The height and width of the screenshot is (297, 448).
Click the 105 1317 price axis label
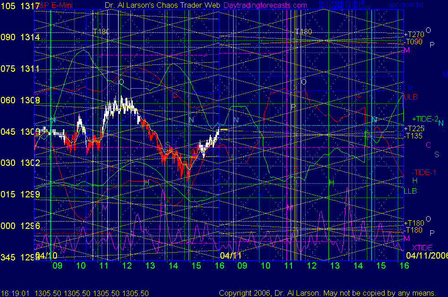pyautogui.click(x=20, y=6)
